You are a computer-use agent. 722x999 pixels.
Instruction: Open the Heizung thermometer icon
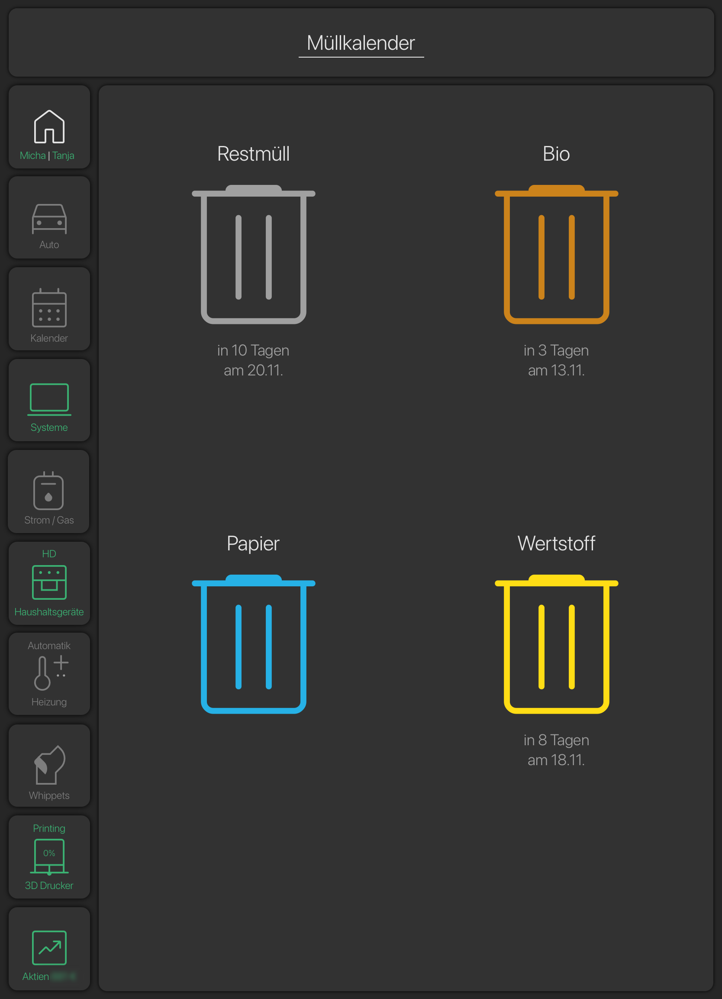click(51, 672)
